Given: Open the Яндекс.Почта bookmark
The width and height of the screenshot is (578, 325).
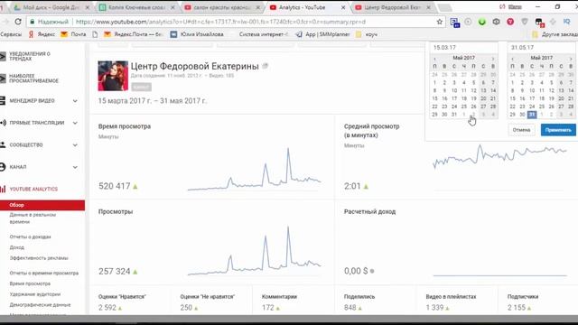Looking at the screenshot, I should pos(134,34).
